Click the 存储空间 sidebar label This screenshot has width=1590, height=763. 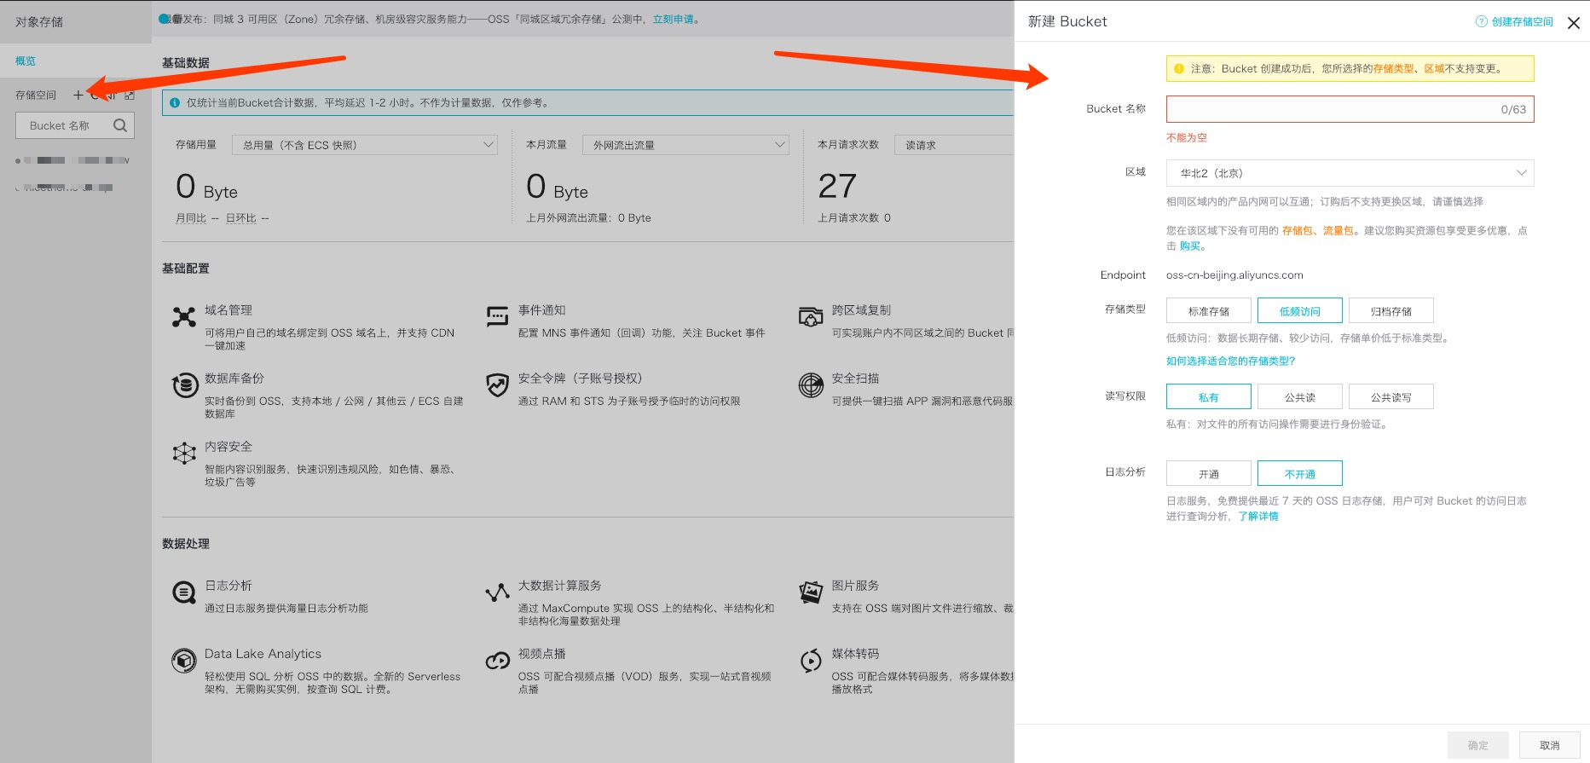click(x=36, y=95)
